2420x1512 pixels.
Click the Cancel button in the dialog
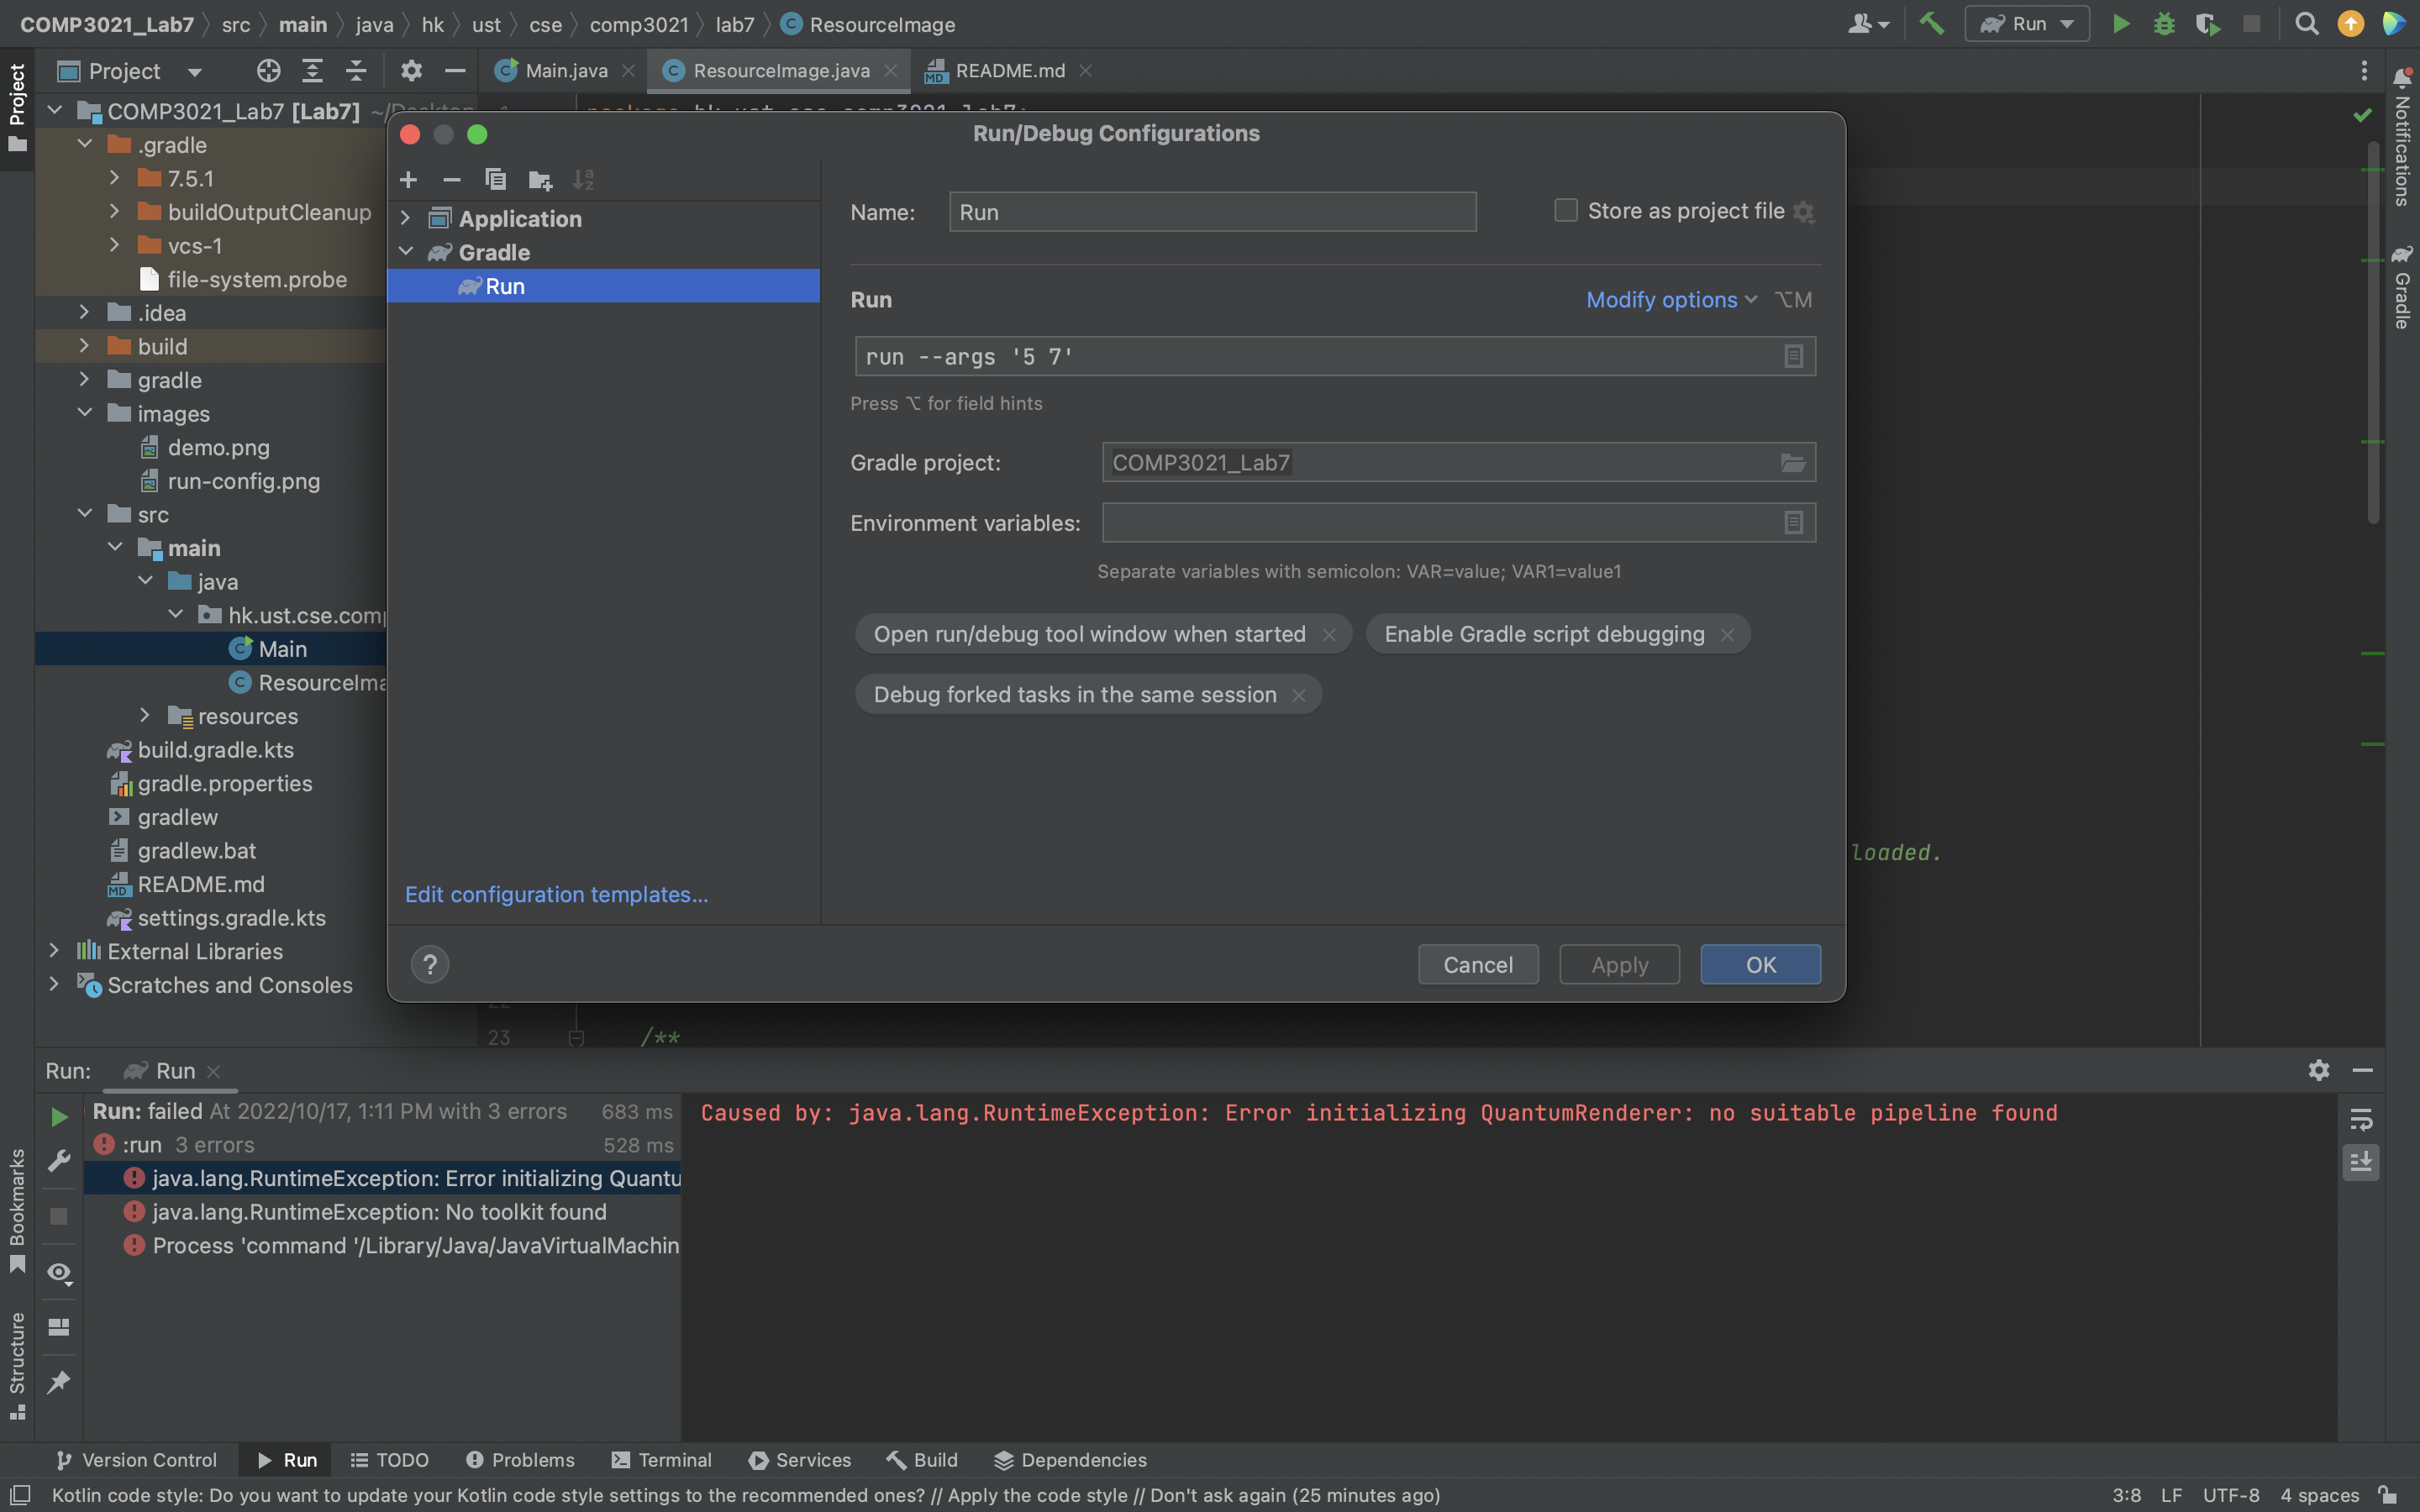pos(1477,965)
